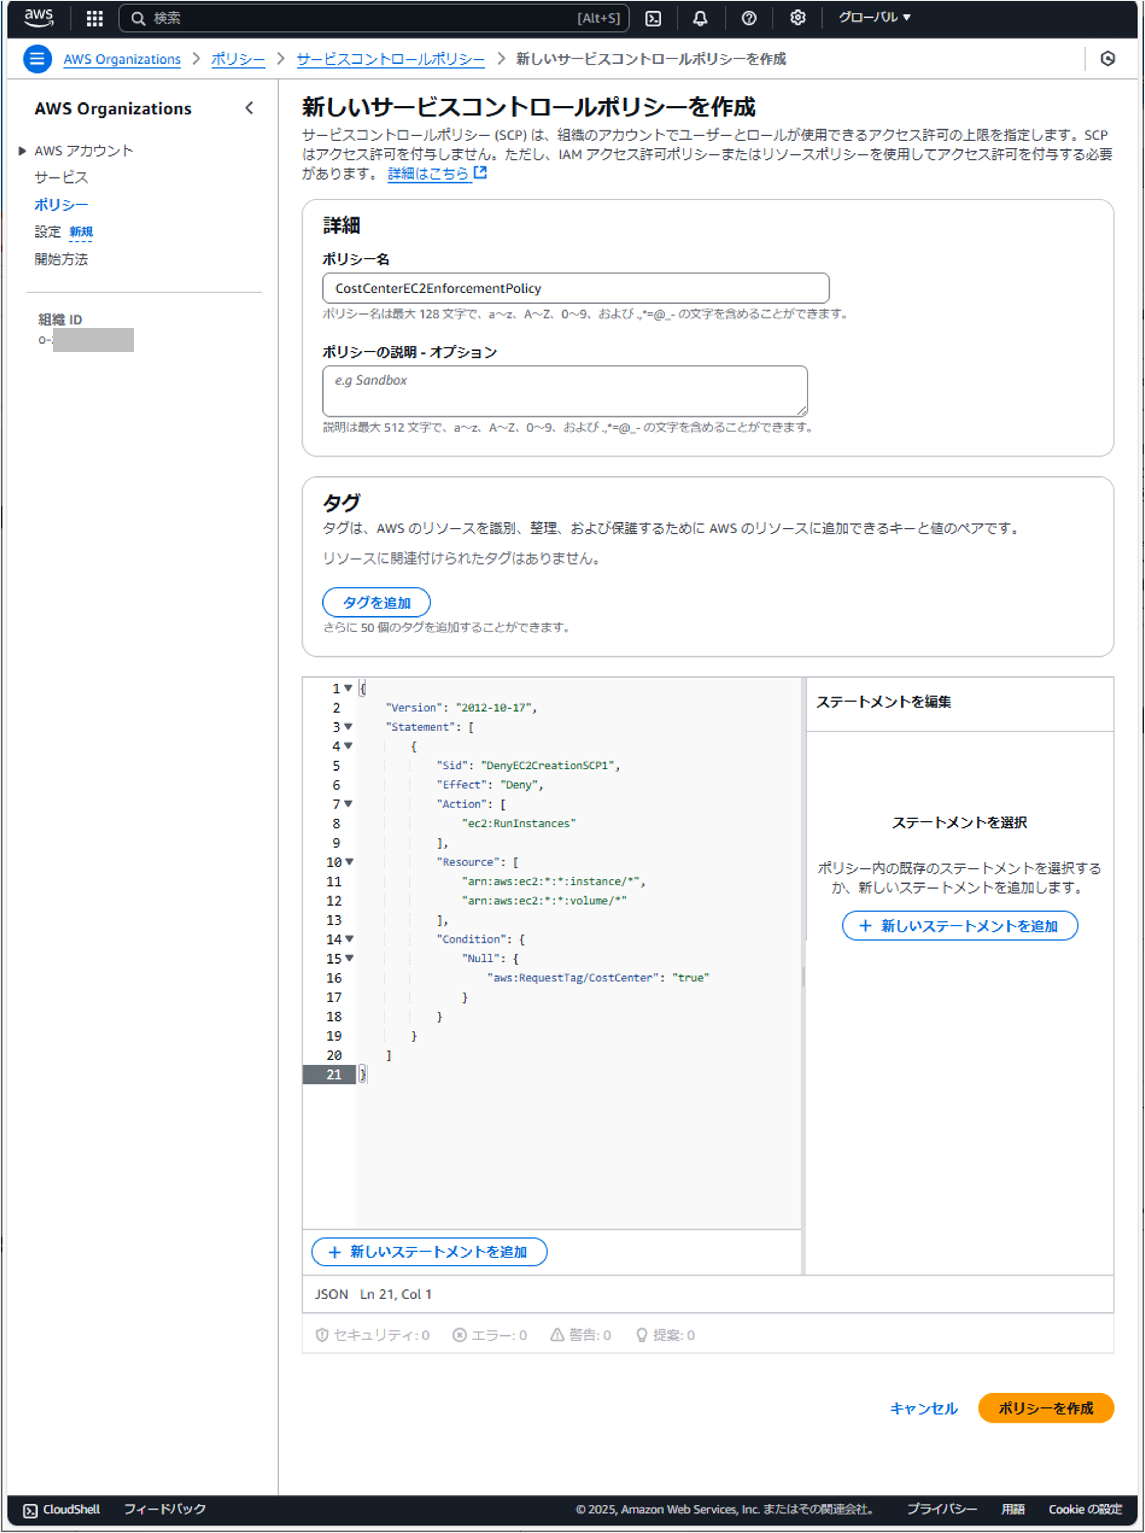The image size is (1145, 1533).
Task: Open the help question mark icon
Action: [748, 19]
